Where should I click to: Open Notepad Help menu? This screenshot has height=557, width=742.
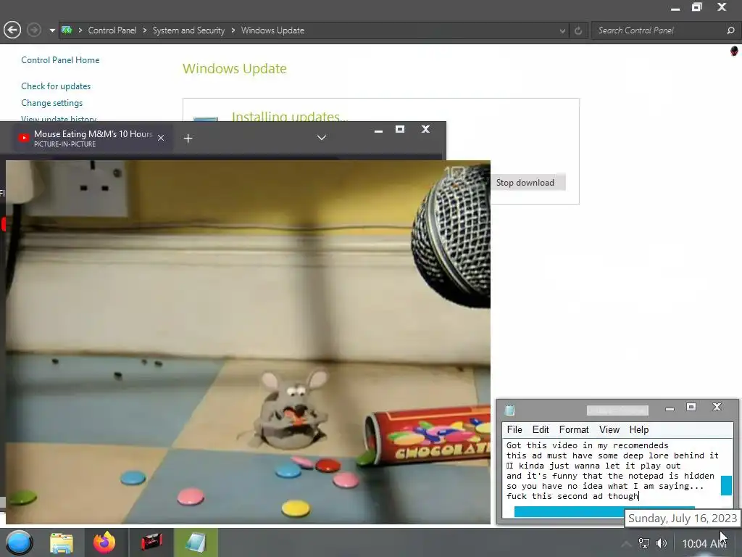[639, 429]
